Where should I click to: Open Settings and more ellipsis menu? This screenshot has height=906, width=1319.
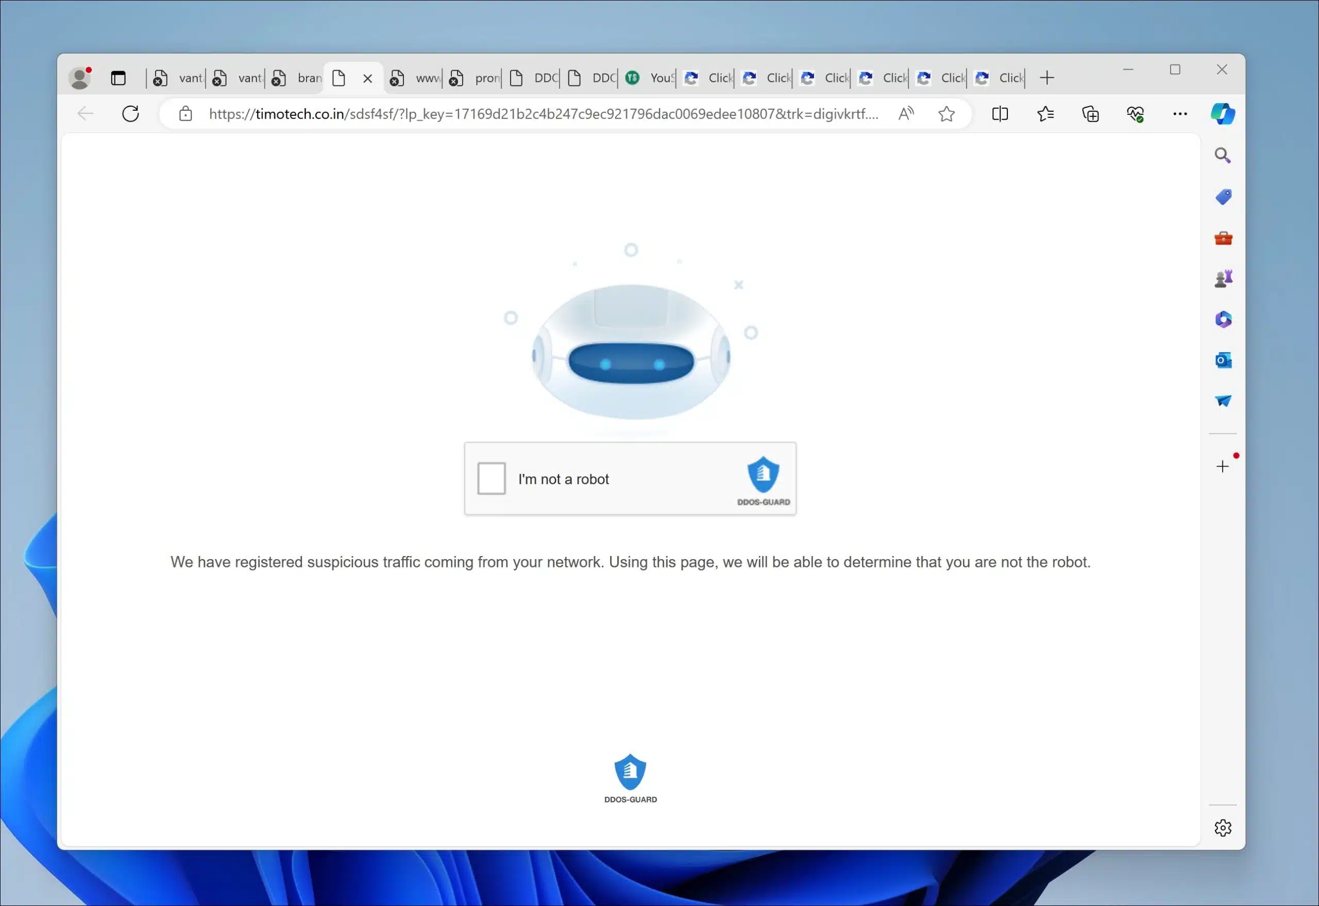pos(1180,113)
